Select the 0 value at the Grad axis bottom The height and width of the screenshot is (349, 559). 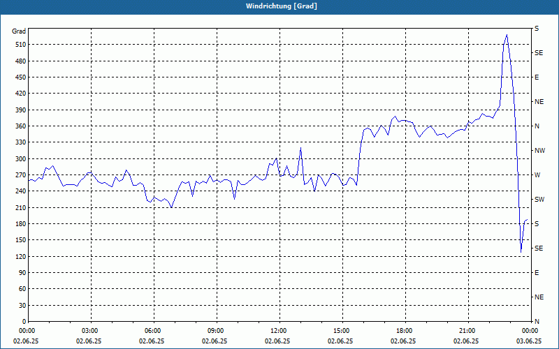click(x=24, y=322)
